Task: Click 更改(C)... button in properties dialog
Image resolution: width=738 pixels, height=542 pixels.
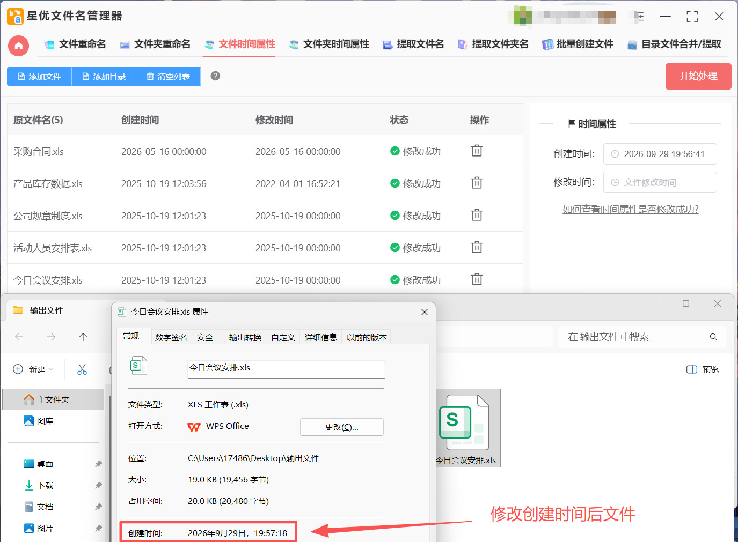Action: [x=341, y=427]
